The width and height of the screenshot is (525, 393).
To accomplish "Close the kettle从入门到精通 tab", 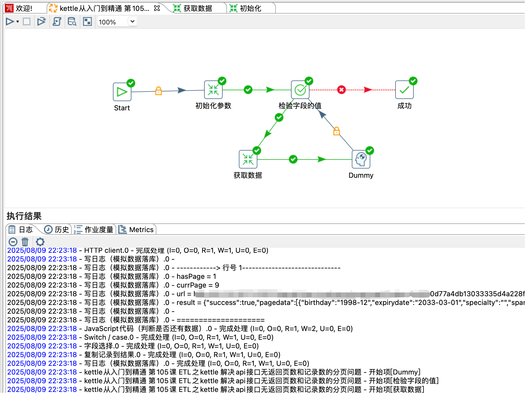I will [x=157, y=8].
